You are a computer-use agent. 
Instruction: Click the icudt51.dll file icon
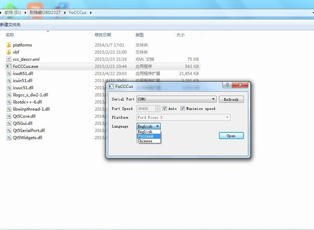point(9,74)
